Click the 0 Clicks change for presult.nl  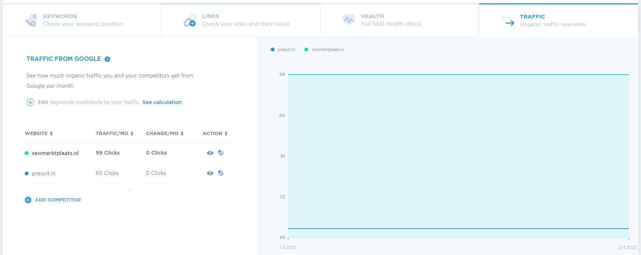click(x=156, y=173)
